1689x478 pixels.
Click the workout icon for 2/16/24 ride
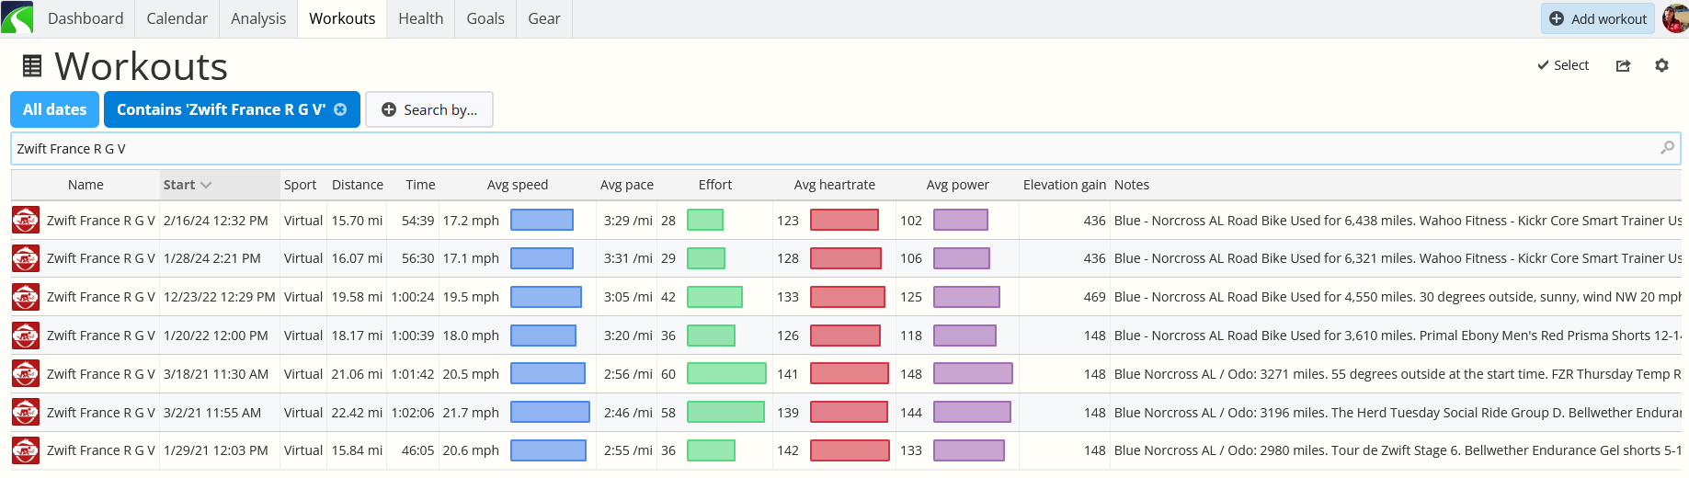(26, 221)
